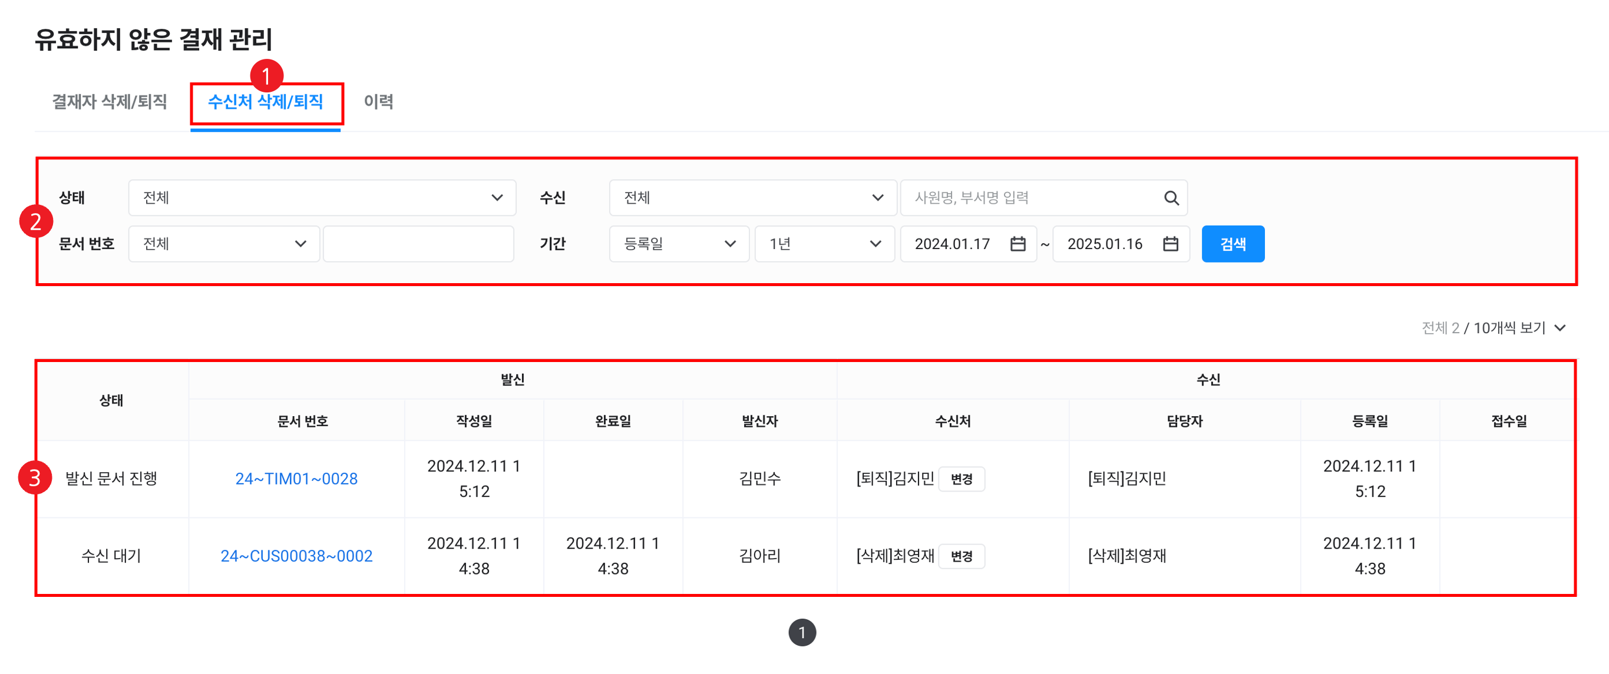
Task: Open document link 24~CUS00038~0002
Action: coord(296,557)
